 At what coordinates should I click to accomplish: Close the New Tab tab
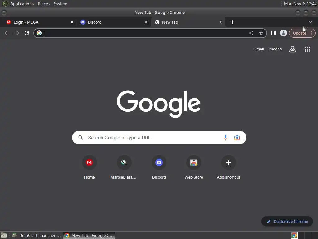[220, 22]
